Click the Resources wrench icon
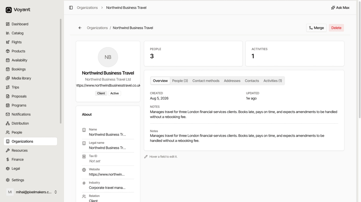Image resolution: width=361 pixels, height=202 pixels. (x=8, y=150)
